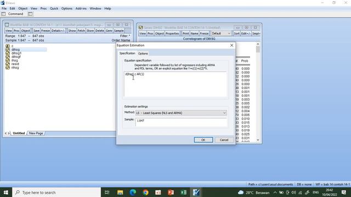Image resolution: width=351 pixels, height=197 pixels.
Task: Close the Equation Estimation dialog
Action: pos(231,45)
